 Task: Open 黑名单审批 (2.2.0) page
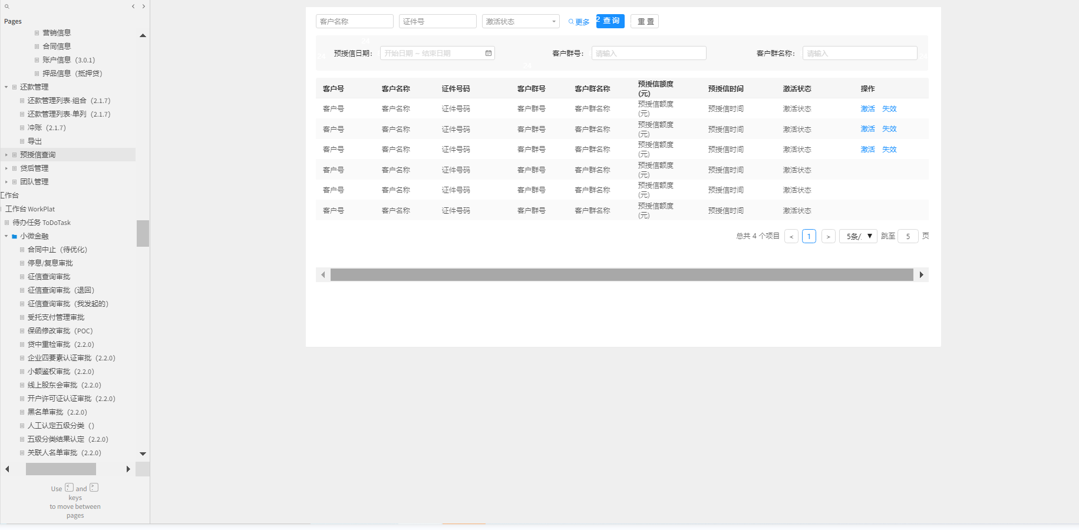pos(57,412)
